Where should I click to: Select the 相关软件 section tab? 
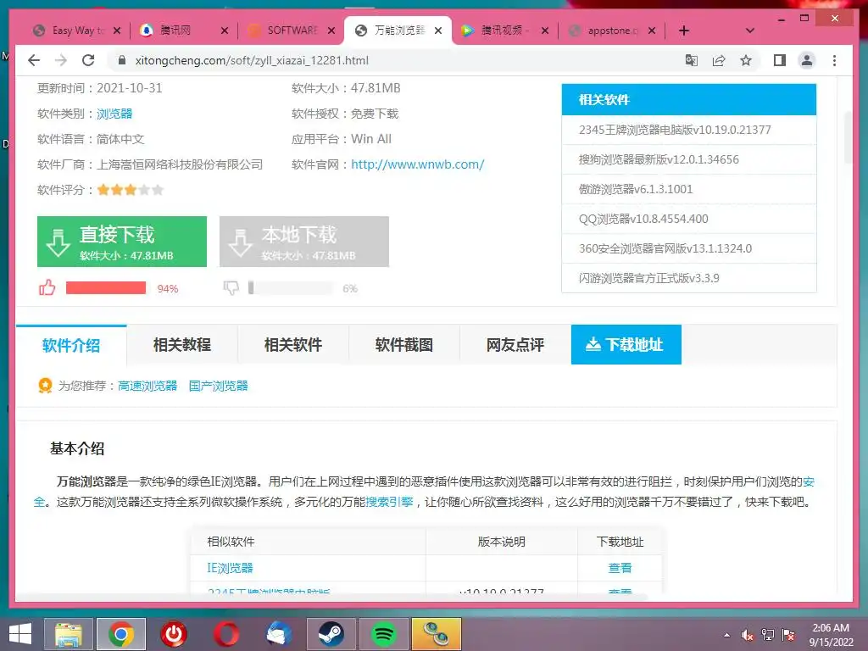293,345
